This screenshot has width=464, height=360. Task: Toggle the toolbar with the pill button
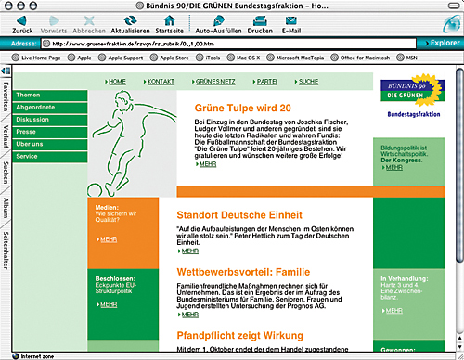point(454,6)
